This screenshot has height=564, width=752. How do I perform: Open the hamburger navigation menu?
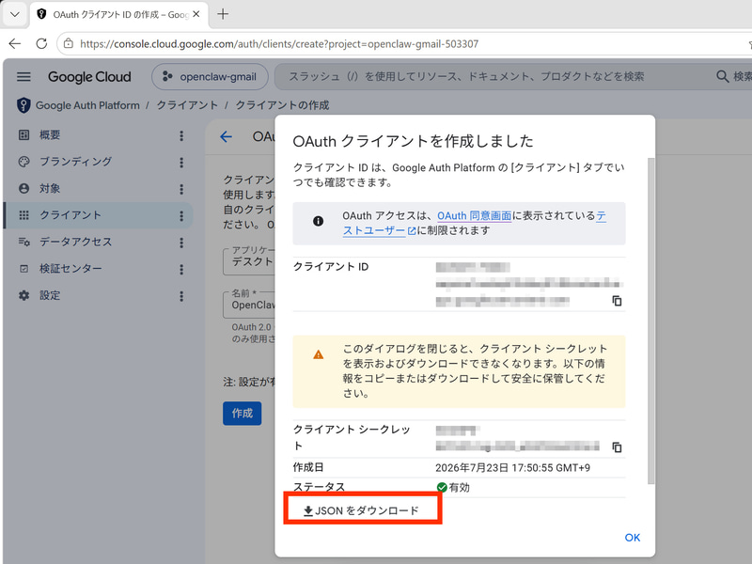23,77
